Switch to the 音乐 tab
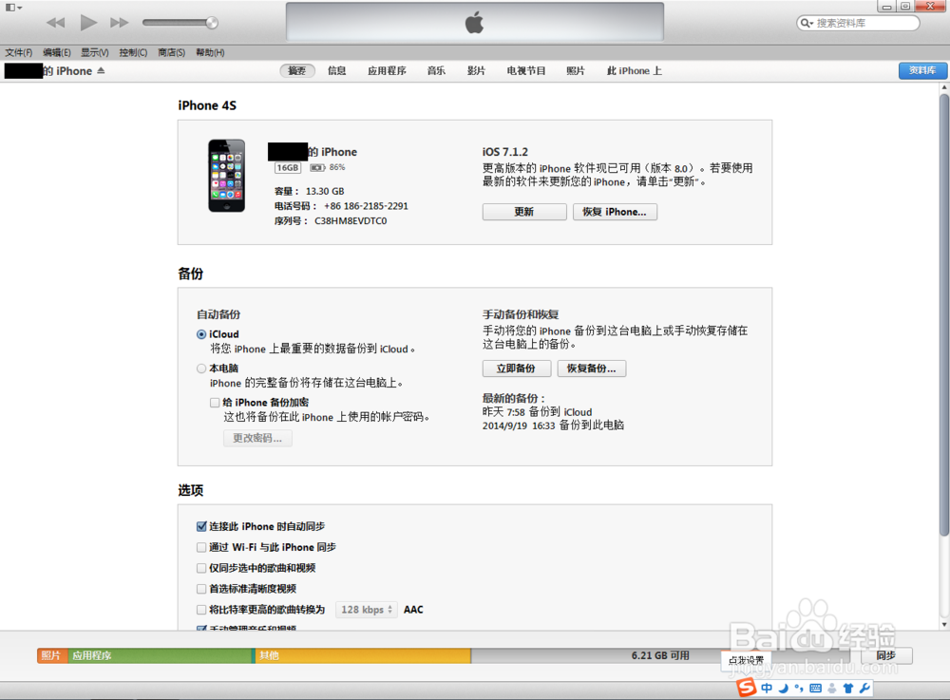The width and height of the screenshot is (950, 700). (x=436, y=71)
